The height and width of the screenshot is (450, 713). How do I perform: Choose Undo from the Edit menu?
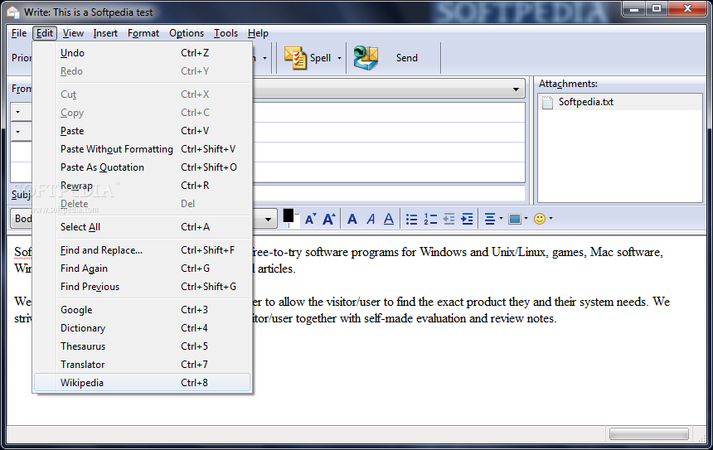143,53
